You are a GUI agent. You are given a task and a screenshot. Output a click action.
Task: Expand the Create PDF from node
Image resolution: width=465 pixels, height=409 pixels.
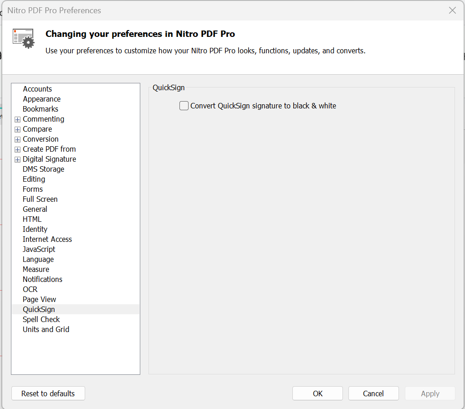pos(17,149)
